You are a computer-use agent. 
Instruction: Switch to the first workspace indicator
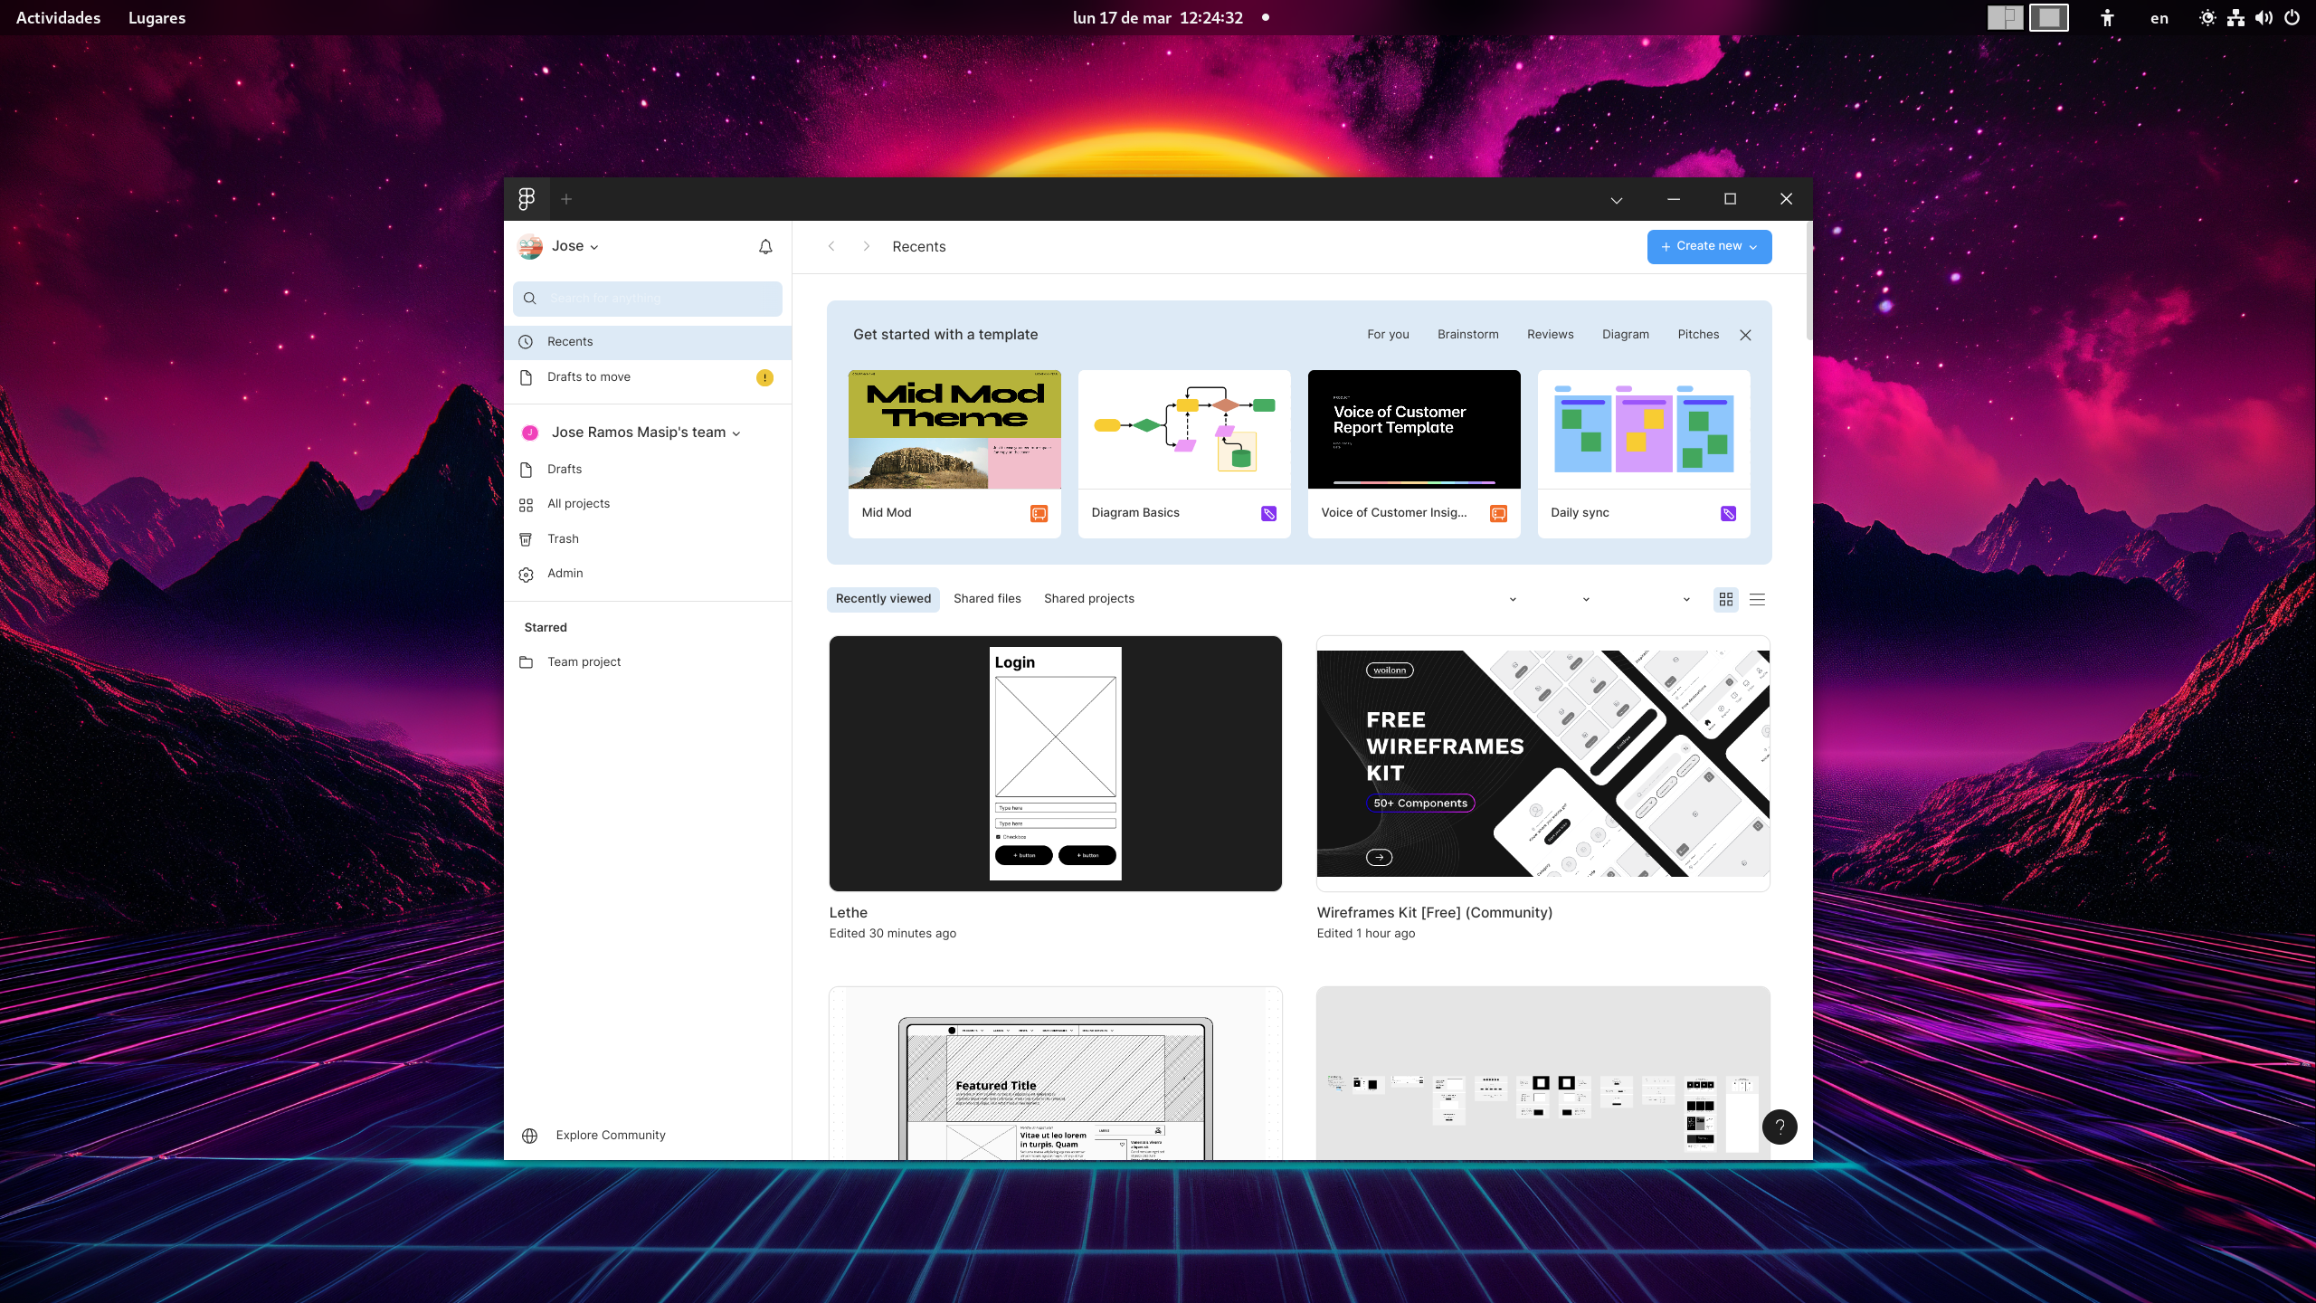pyautogui.click(x=2005, y=18)
